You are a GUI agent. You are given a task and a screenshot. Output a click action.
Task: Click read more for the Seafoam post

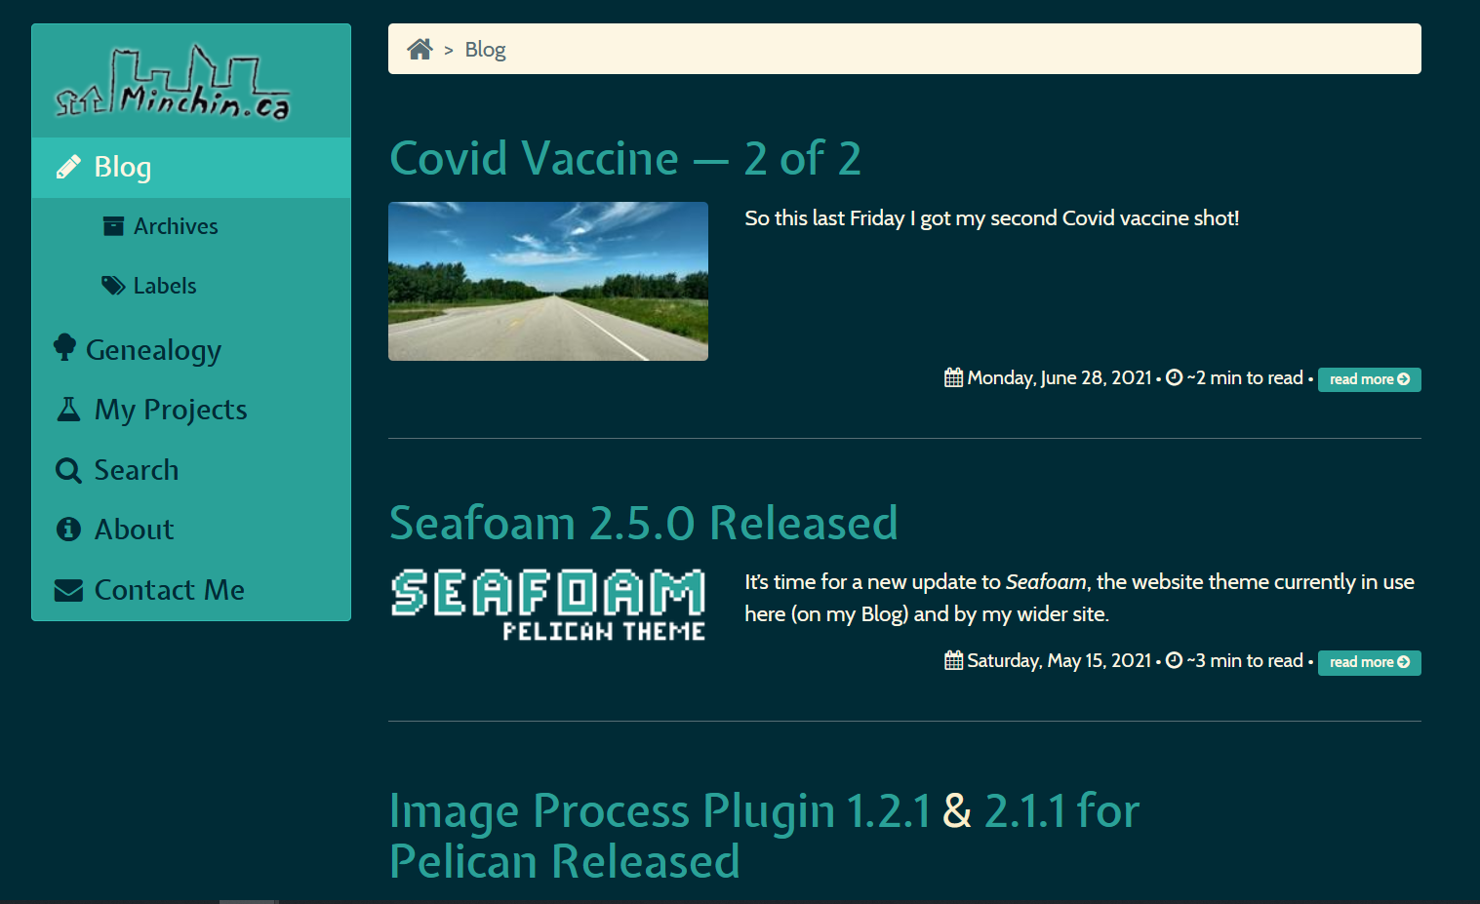pyautogui.click(x=1369, y=662)
